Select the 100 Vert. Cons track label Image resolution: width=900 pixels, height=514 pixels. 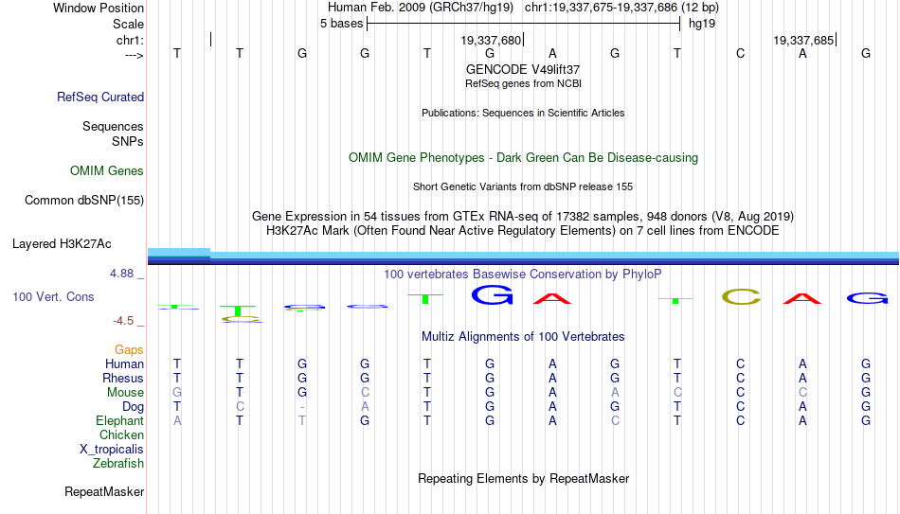[53, 296]
